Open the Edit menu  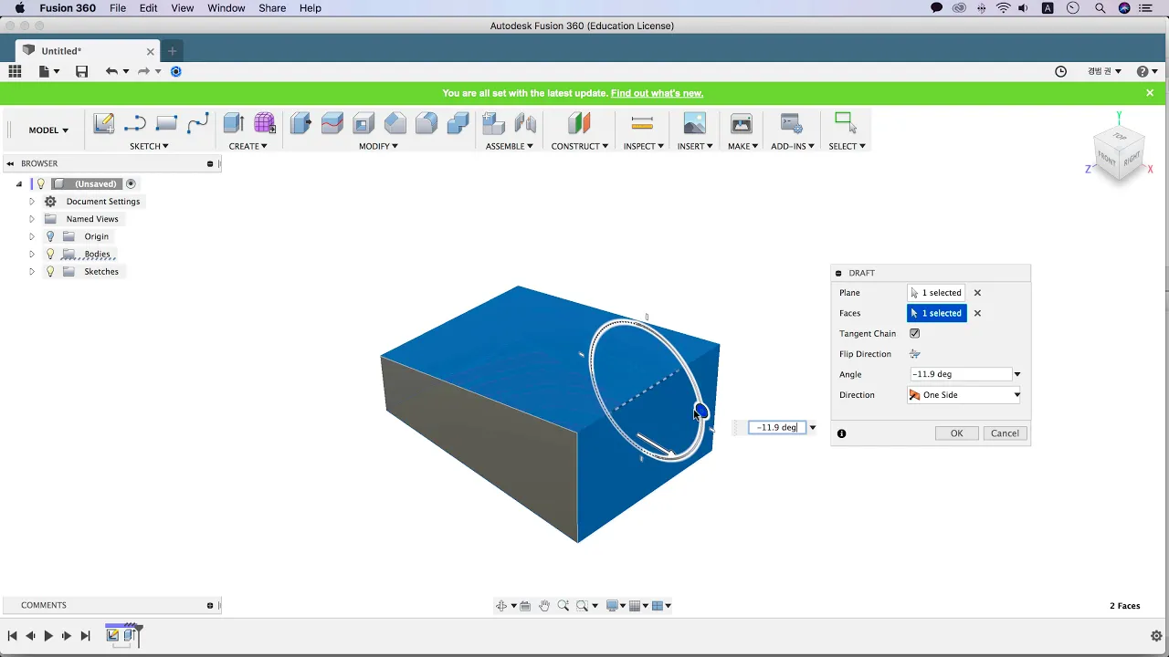pos(149,8)
